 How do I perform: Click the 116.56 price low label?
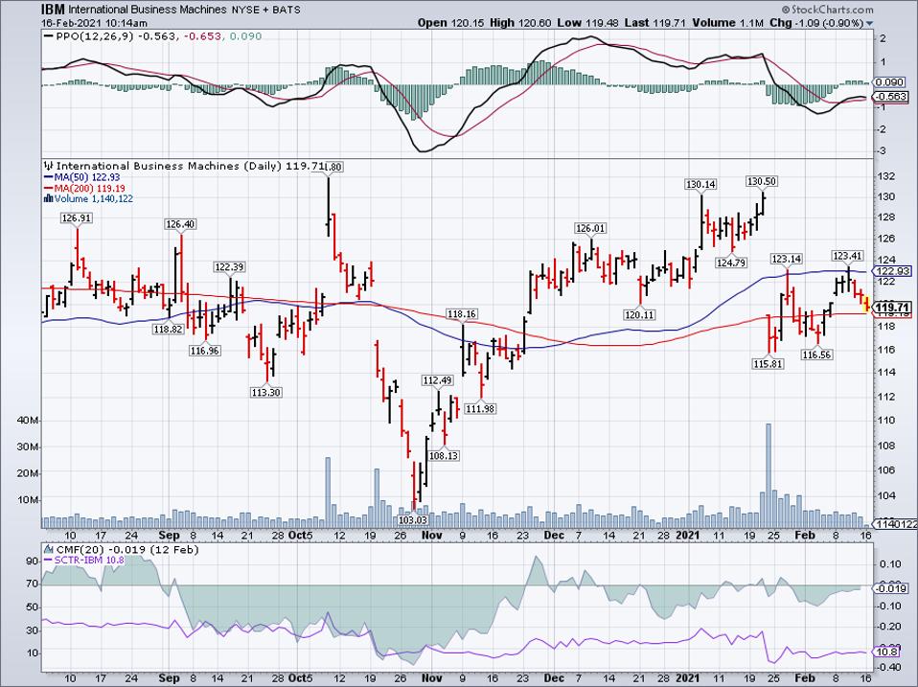click(816, 355)
